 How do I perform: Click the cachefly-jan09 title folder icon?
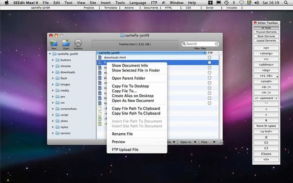coord(122,35)
